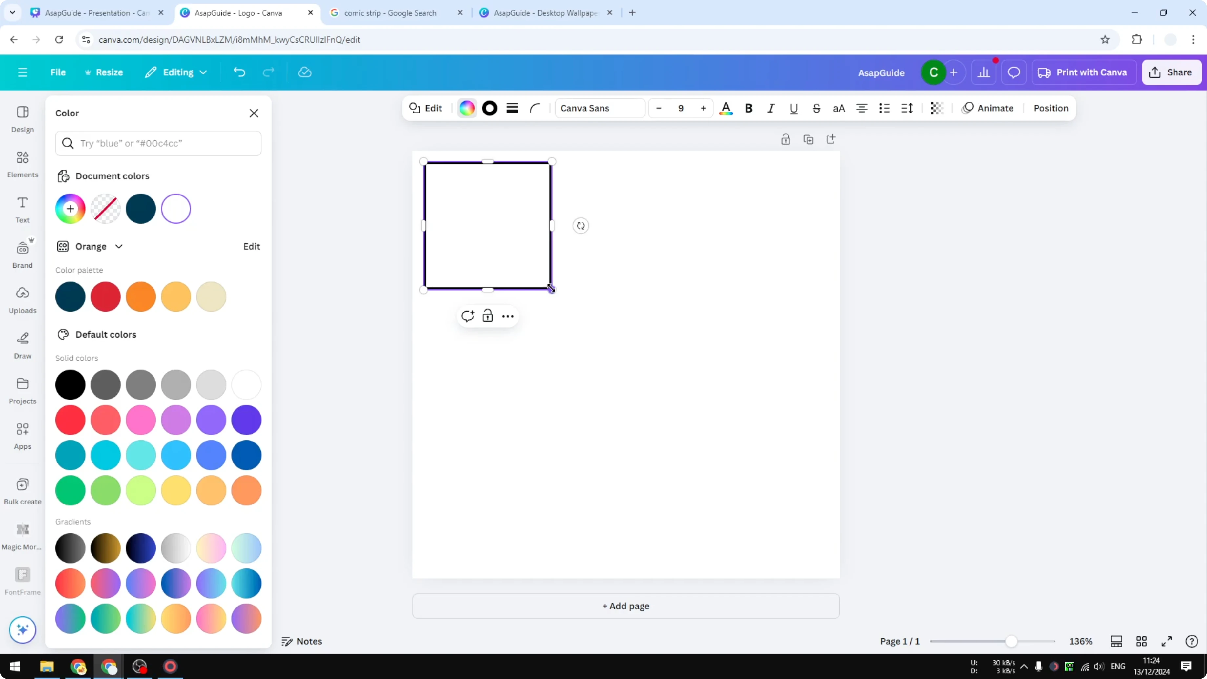Viewport: 1207px width, 679px height.
Task: Click the color search input field
Action: 158,143
